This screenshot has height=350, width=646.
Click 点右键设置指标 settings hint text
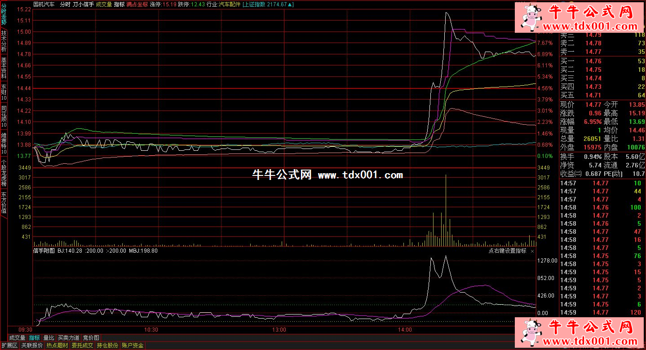(x=507, y=251)
